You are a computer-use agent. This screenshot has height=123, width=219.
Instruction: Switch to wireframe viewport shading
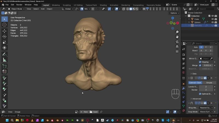tap(128, 9)
